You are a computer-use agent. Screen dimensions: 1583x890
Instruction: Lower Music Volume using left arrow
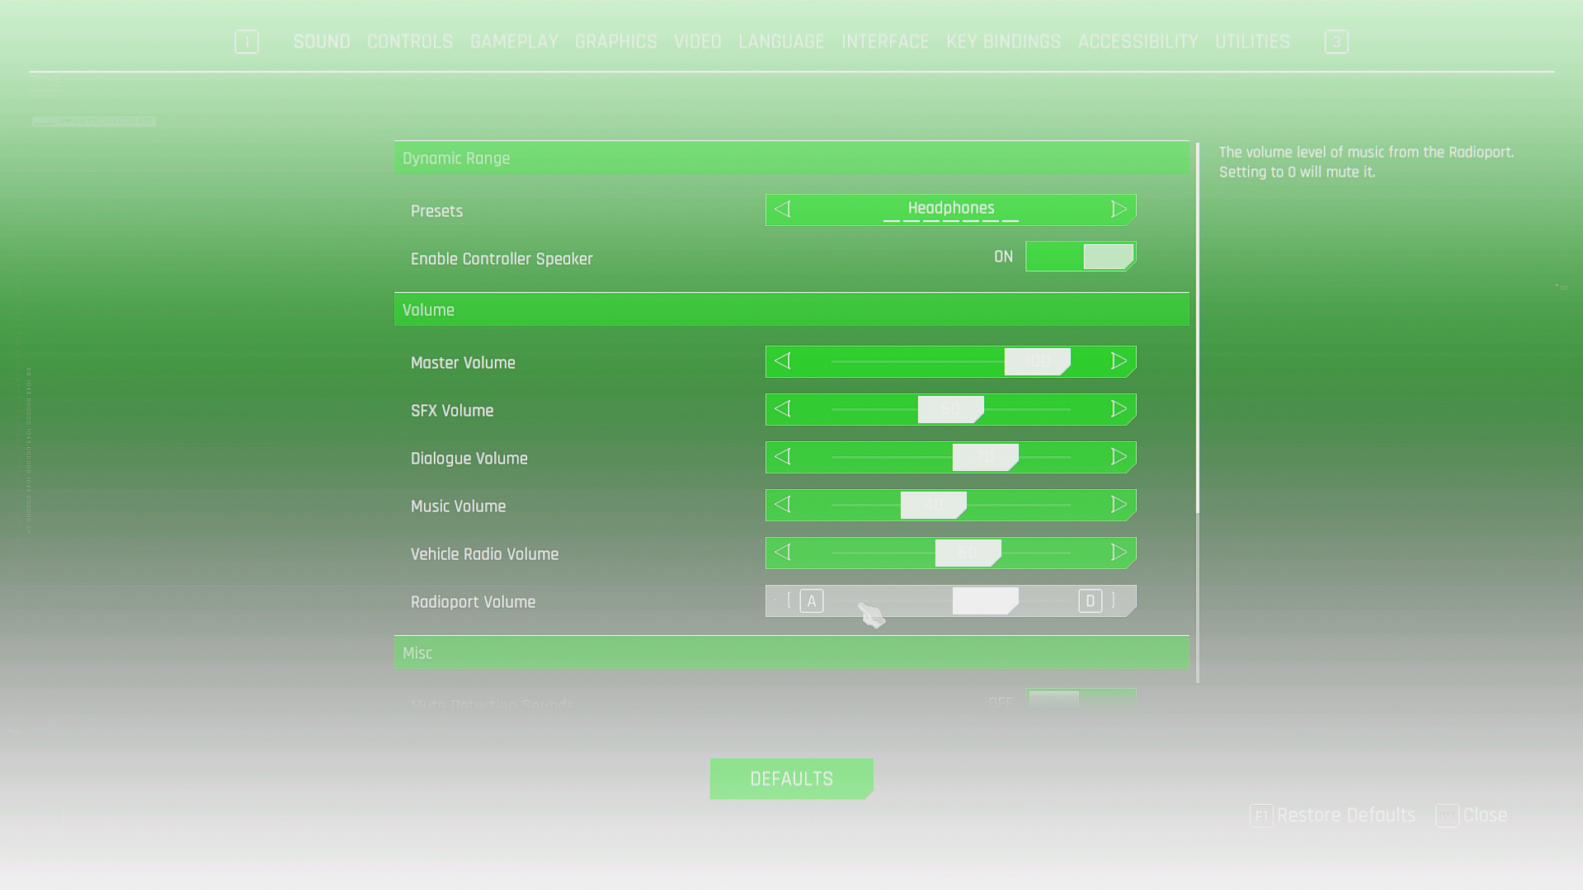(783, 505)
